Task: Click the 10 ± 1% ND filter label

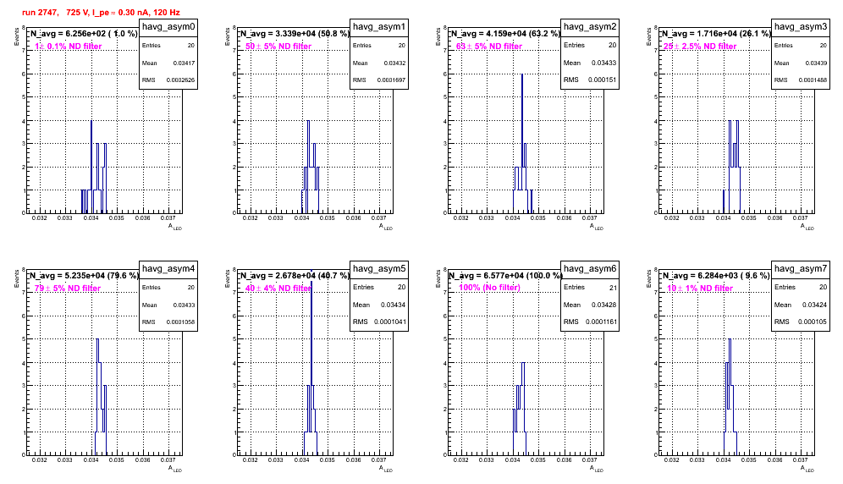Action: click(x=700, y=289)
